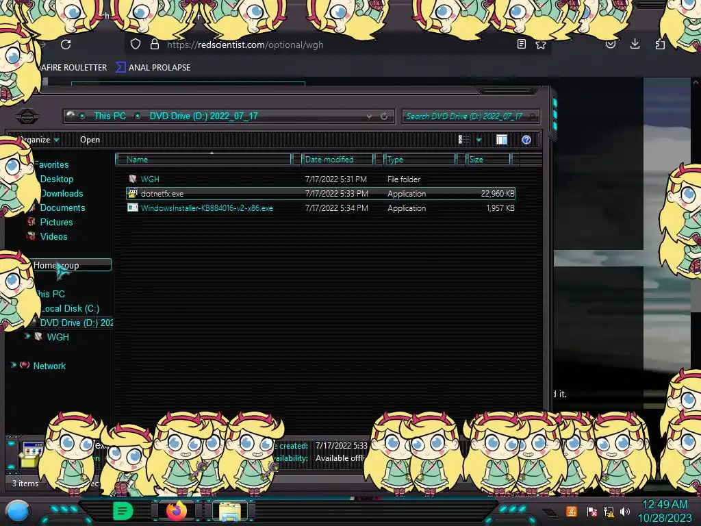Open Firefox downloads panel

point(635,44)
